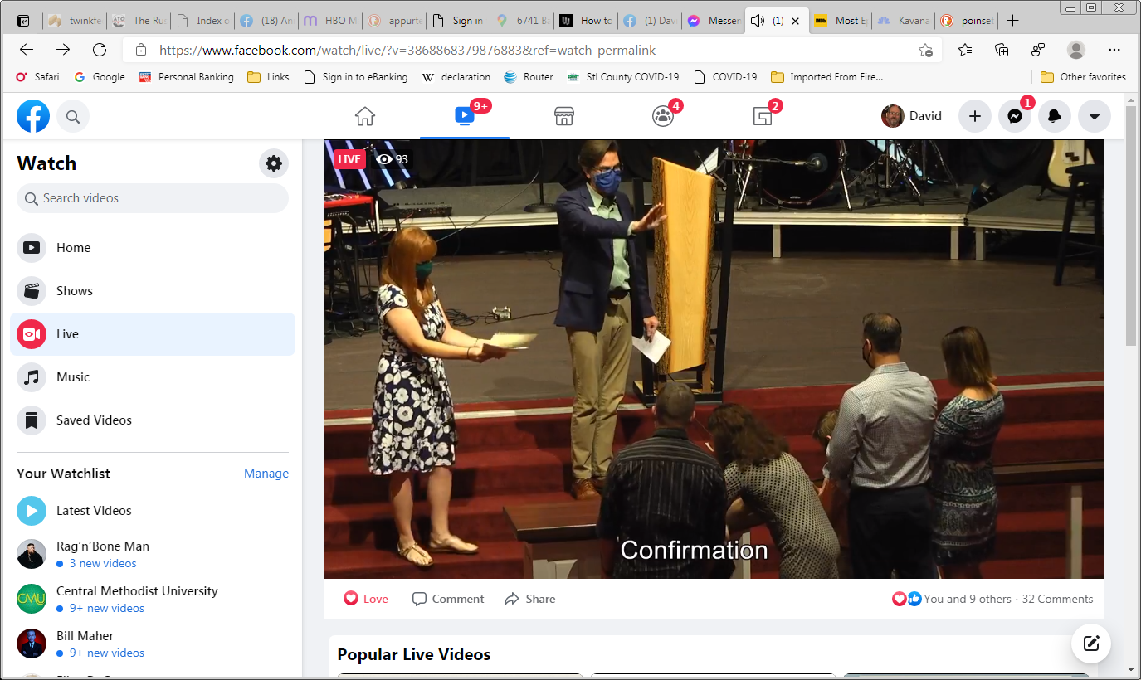Click the Search videos field
The image size is (1141, 680).
coord(153,198)
